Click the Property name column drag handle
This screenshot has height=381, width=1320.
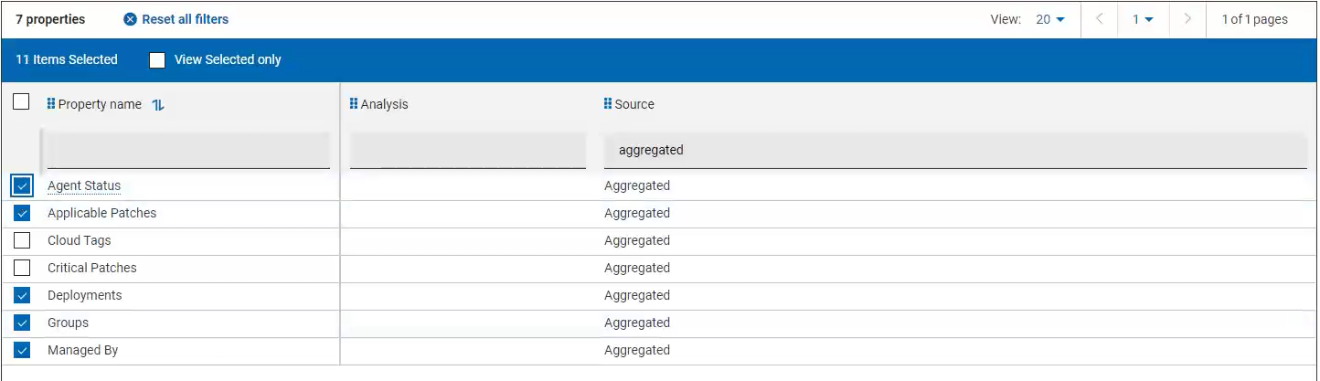point(51,104)
